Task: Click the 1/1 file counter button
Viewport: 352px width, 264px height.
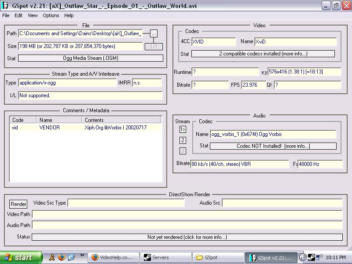Action: (x=154, y=47)
